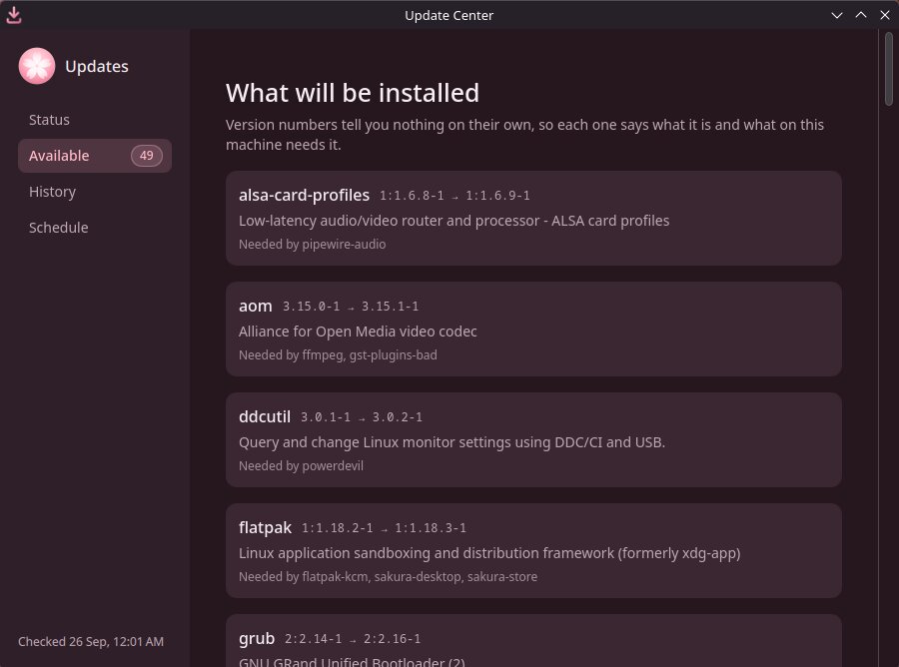The width and height of the screenshot is (899, 667).
Task: Open the History page in sidebar
Action: point(95,192)
